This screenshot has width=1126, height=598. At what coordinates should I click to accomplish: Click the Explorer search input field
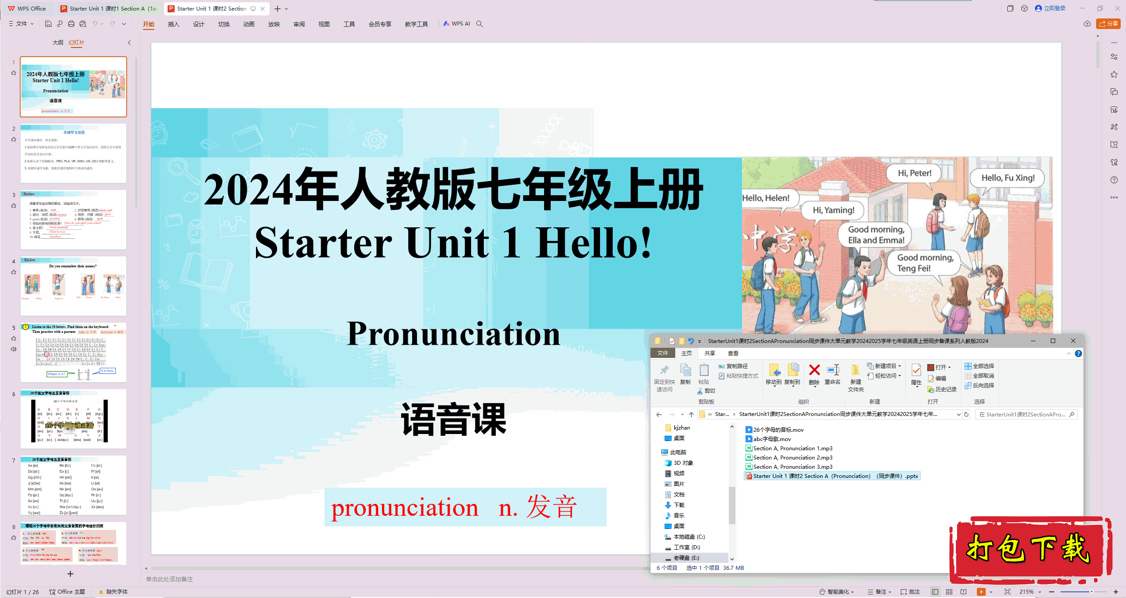point(1026,414)
